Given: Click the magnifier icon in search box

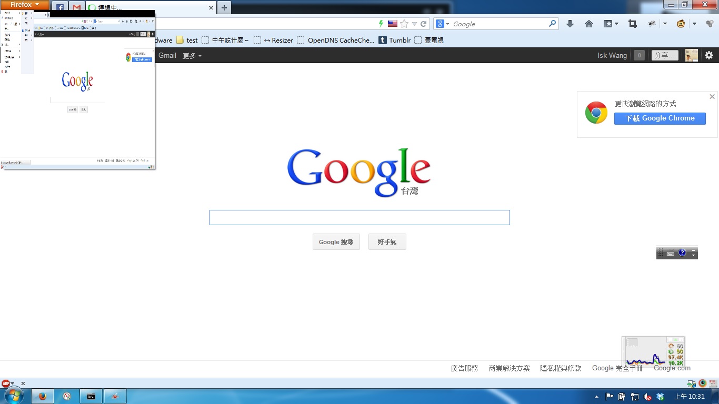Looking at the screenshot, I should click(552, 24).
